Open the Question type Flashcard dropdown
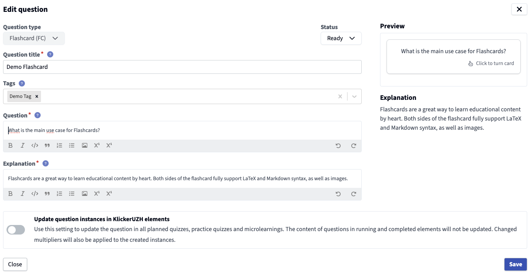The width and height of the screenshot is (531, 277). pos(34,38)
